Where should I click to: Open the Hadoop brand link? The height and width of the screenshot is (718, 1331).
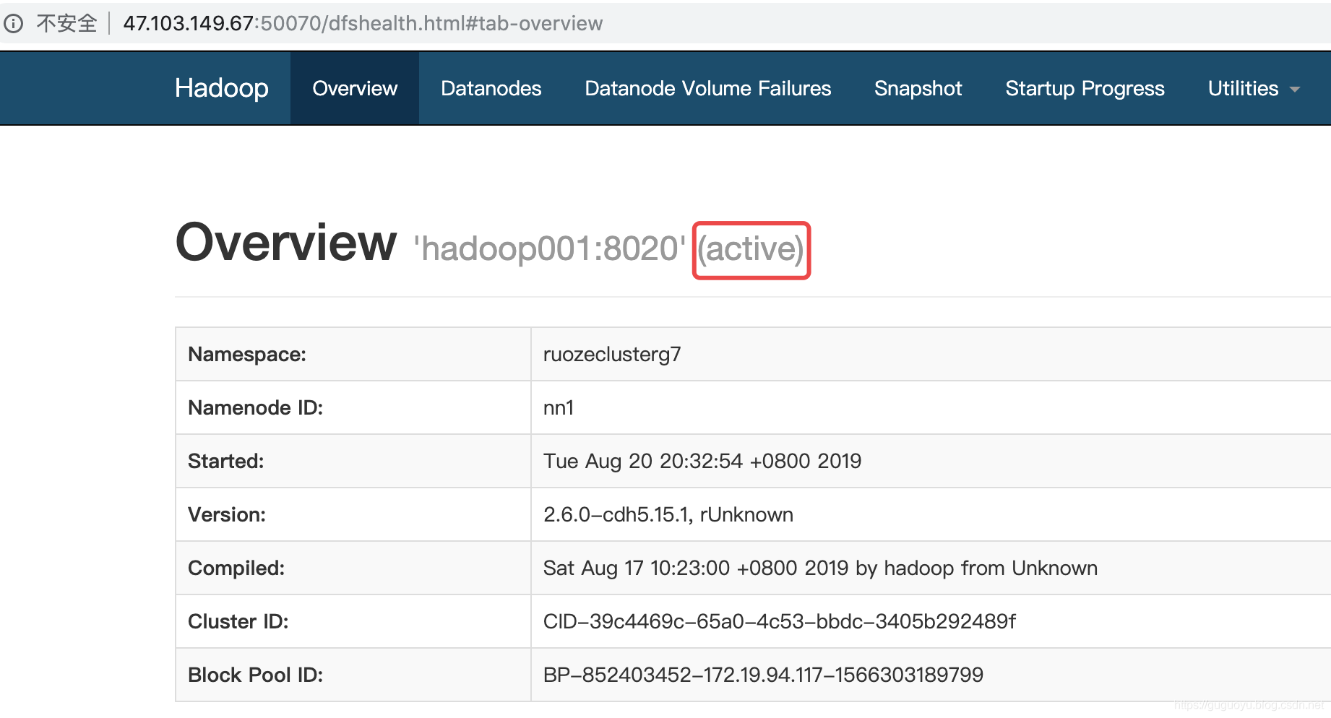click(221, 88)
